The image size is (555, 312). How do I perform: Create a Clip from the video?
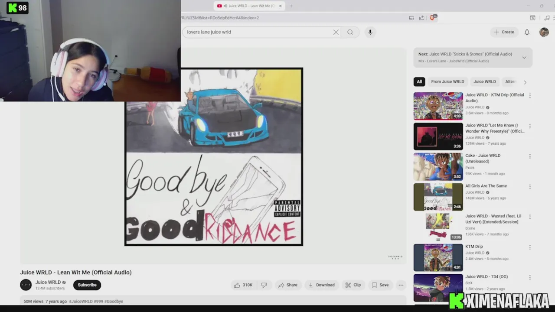click(x=353, y=285)
